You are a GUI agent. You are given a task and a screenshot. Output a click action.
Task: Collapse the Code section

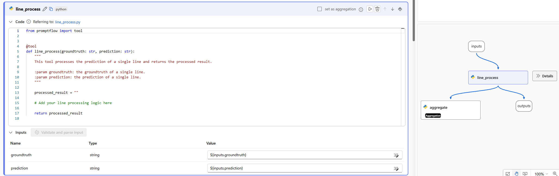tap(11, 22)
